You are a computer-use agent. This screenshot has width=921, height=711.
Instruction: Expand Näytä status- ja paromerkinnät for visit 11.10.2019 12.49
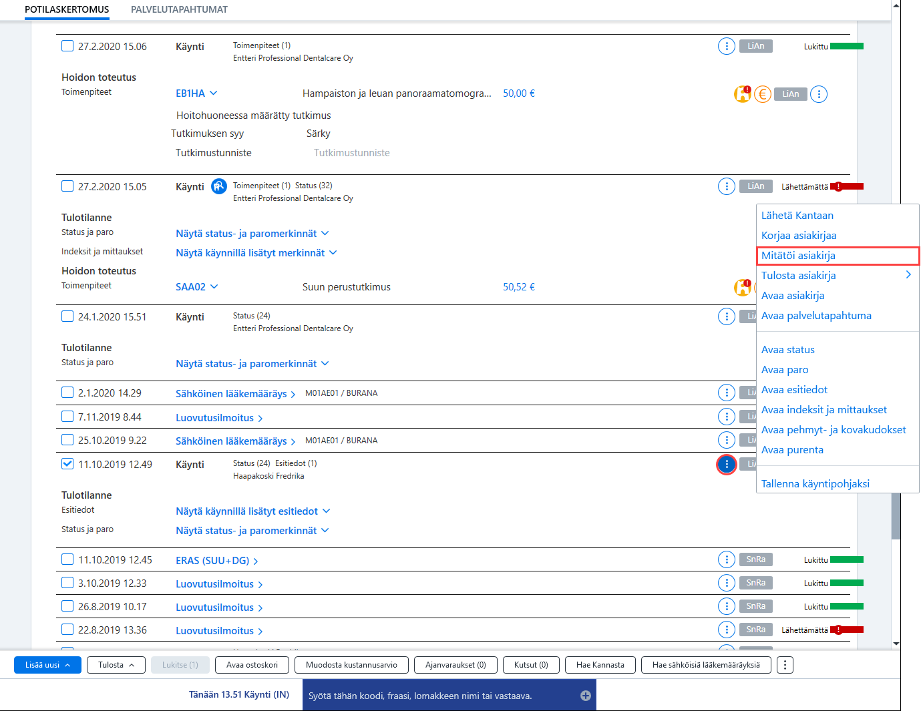coord(252,531)
